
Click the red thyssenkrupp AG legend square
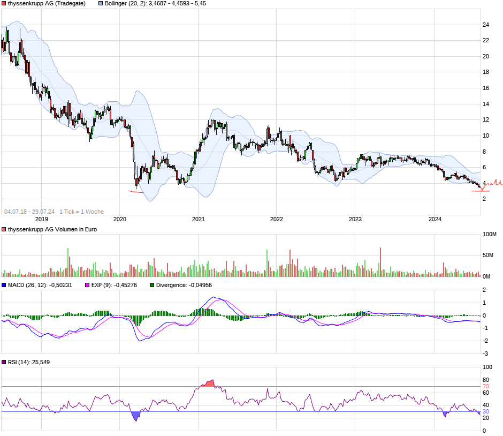[x=4, y=4]
